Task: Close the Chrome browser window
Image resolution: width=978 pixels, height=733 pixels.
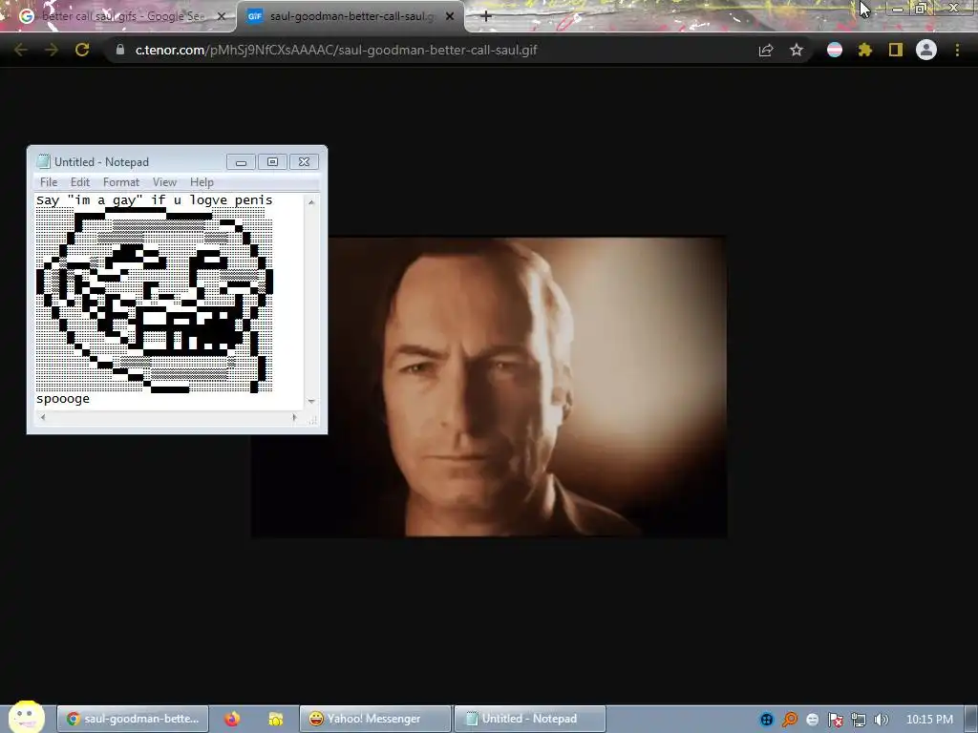Action: 954,8
